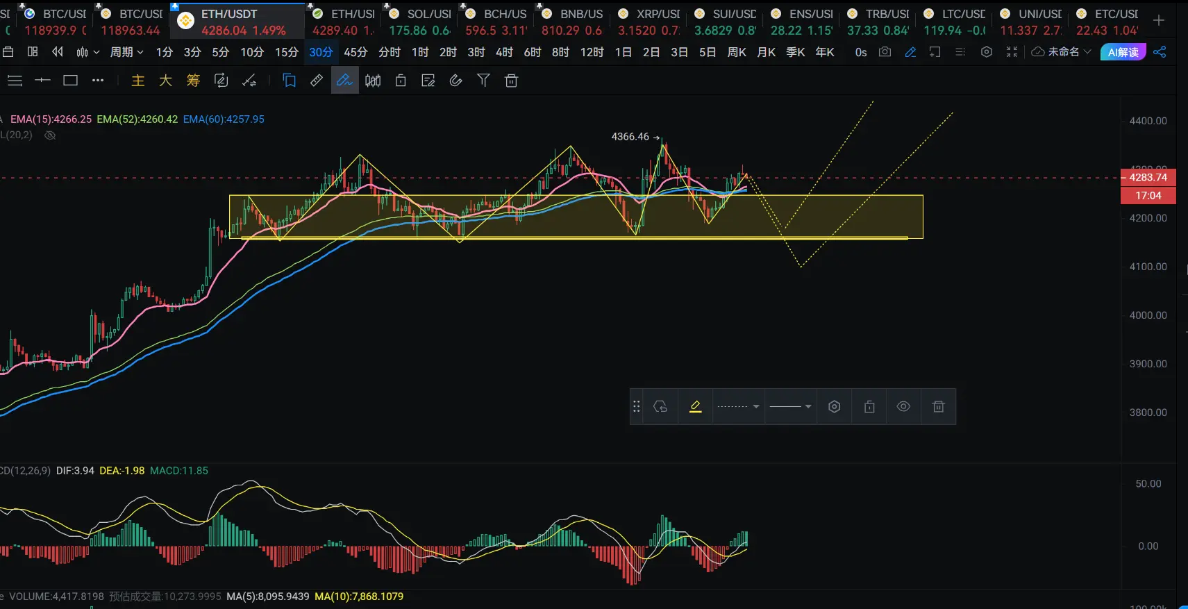The image size is (1188, 609).
Task: Open drawing settings hexagon in floating toolbar
Action: pos(835,407)
